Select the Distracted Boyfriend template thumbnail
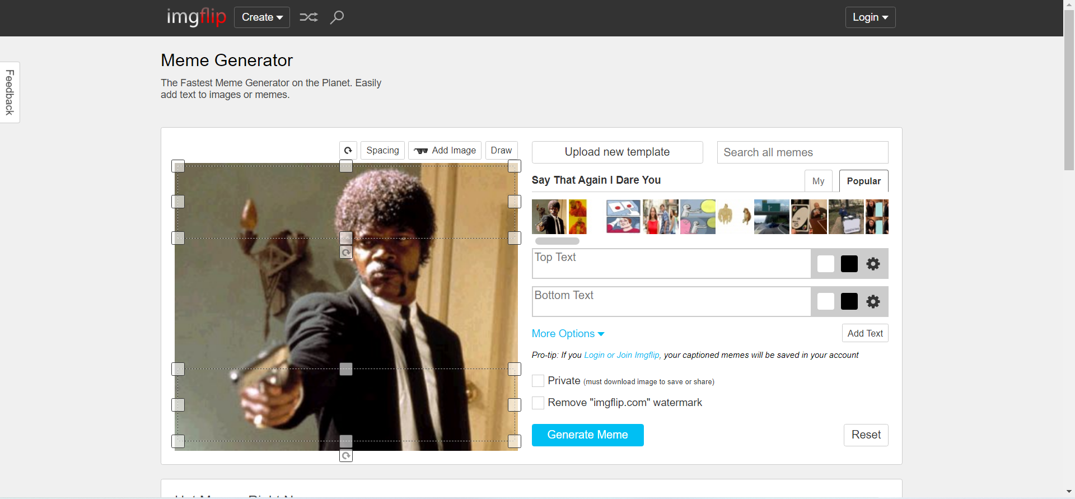Screen dimensions: 1075x499 click(x=661, y=217)
